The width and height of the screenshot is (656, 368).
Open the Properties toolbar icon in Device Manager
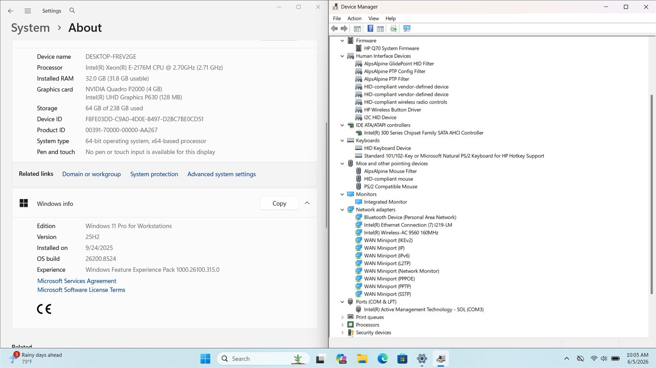(358, 29)
